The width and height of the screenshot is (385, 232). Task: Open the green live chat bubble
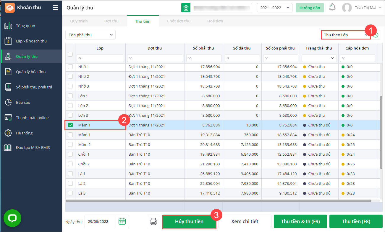[12, 218]
